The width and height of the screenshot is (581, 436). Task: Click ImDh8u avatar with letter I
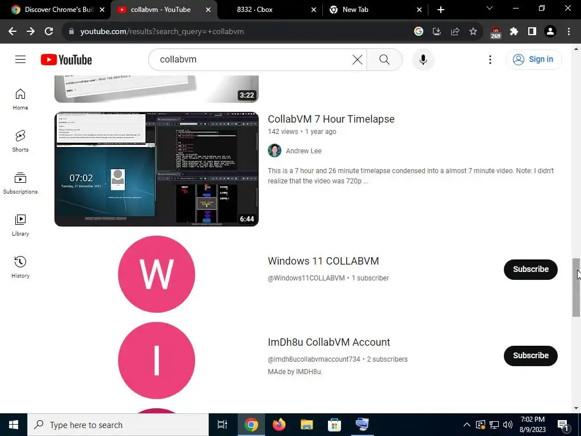click(x=157, y=360)
